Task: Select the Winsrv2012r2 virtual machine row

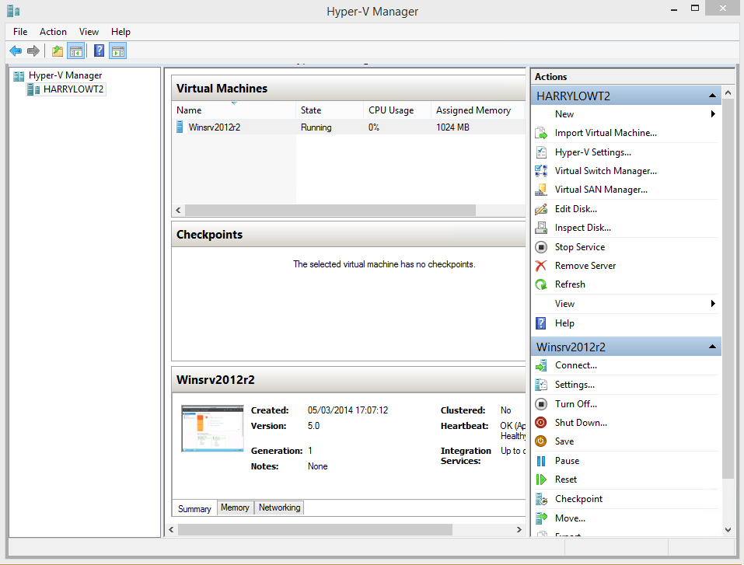Action: coord(348,127)
